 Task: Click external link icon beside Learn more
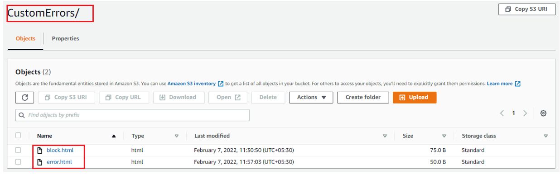tap(517, 84)
